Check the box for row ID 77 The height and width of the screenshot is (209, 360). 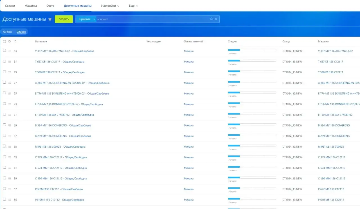4,82
